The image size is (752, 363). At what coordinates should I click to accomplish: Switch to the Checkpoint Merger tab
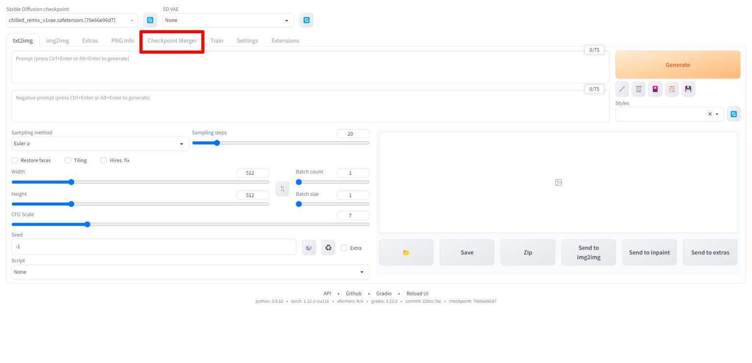pos(172,41)
